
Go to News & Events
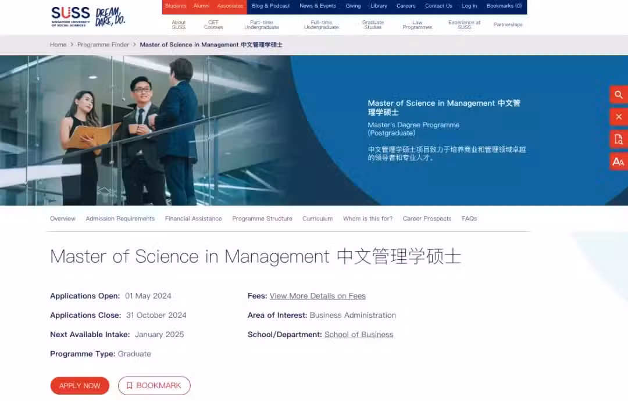317,6
